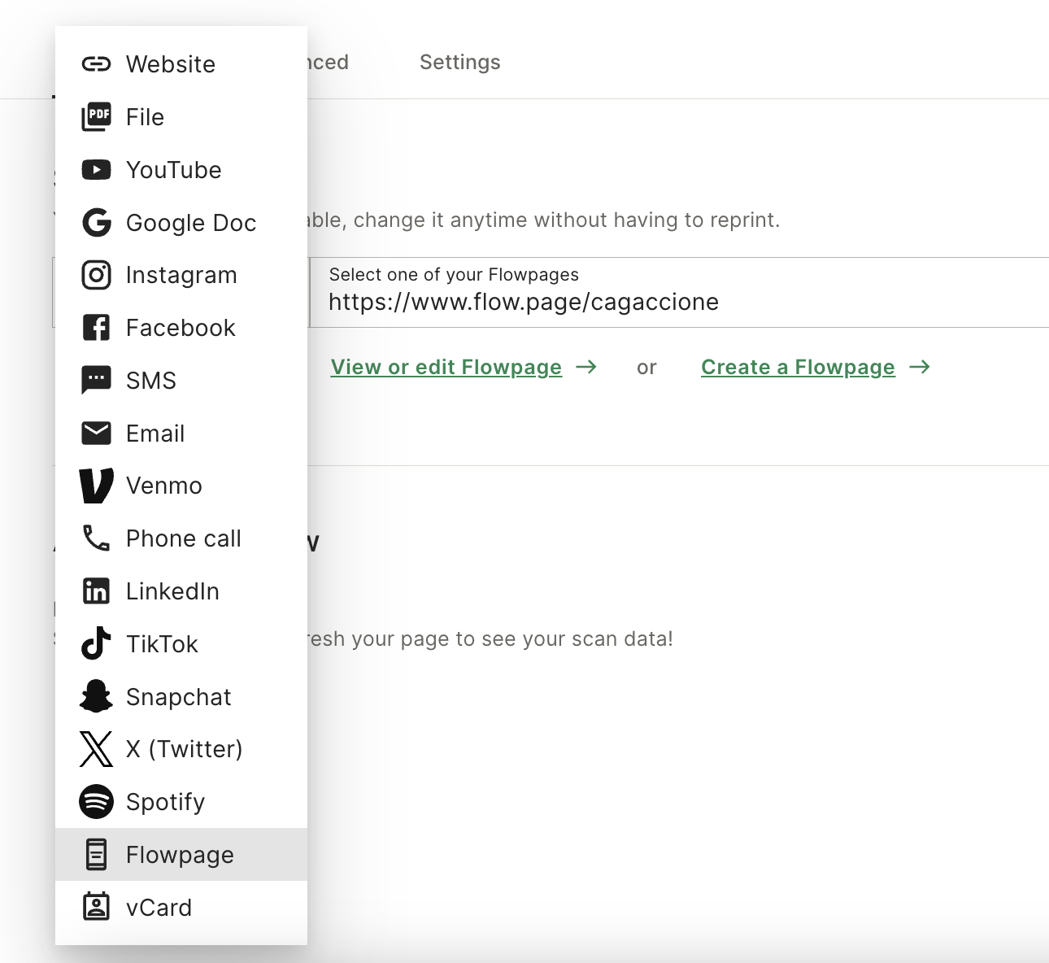Click the Website chain-link icon
This screenshot has width=1049, height=963.
point(96,64)
